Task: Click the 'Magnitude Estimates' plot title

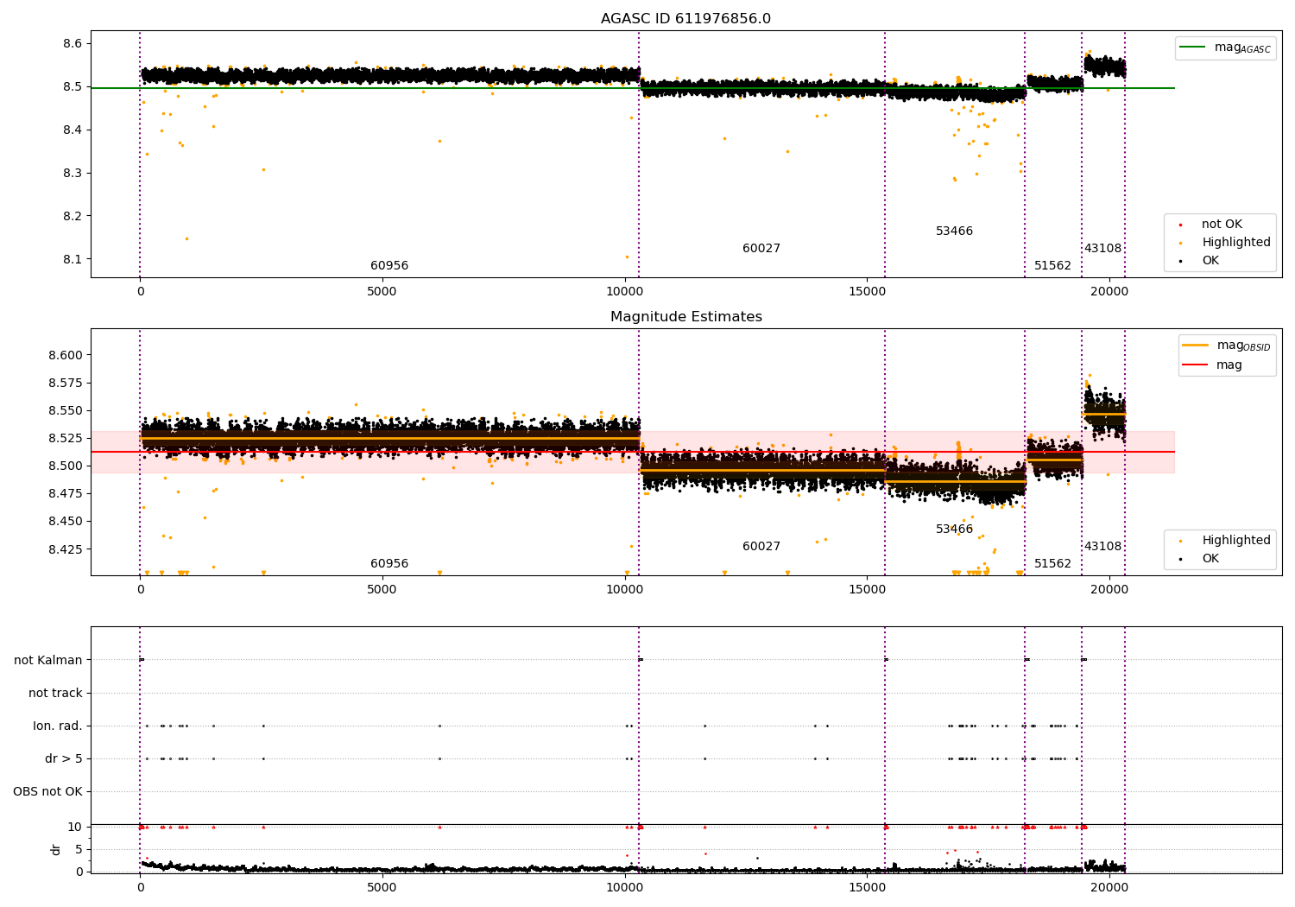Action: [x=685, y=317]
